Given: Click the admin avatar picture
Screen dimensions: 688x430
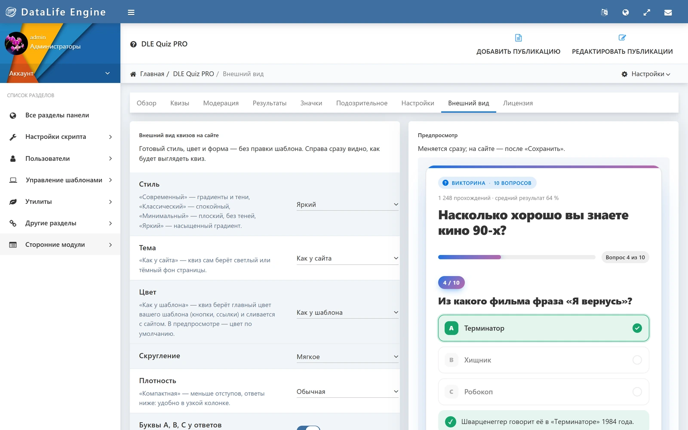Looking at the screenshot, I should pos(16,43).
